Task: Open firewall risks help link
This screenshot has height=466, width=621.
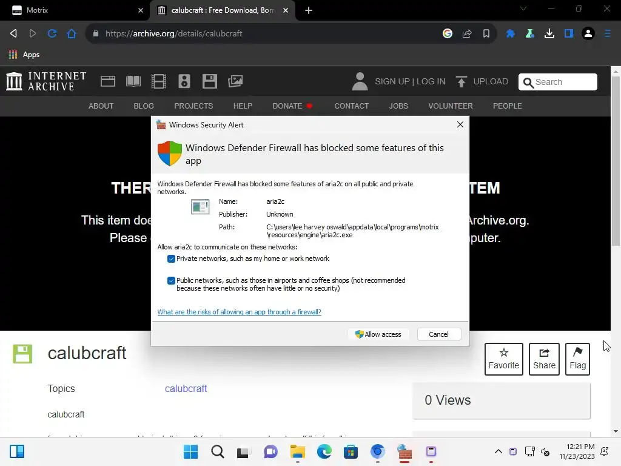Action: tap(239, 312)
